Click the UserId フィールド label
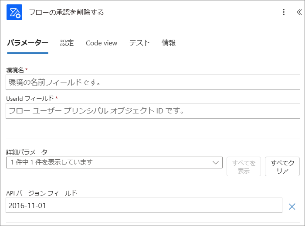The image size is (305, 226). click(x=30, y=99)
